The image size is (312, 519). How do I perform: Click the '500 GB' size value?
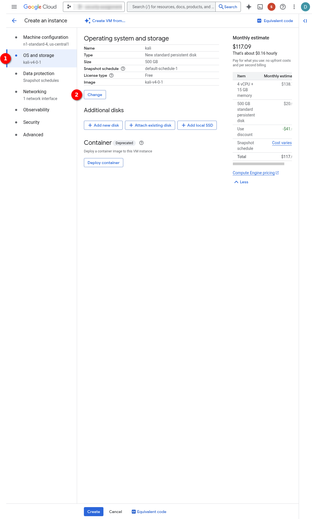151,62
